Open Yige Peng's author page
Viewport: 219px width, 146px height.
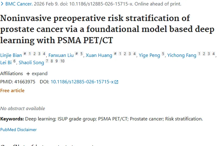(x=149, y=55)
